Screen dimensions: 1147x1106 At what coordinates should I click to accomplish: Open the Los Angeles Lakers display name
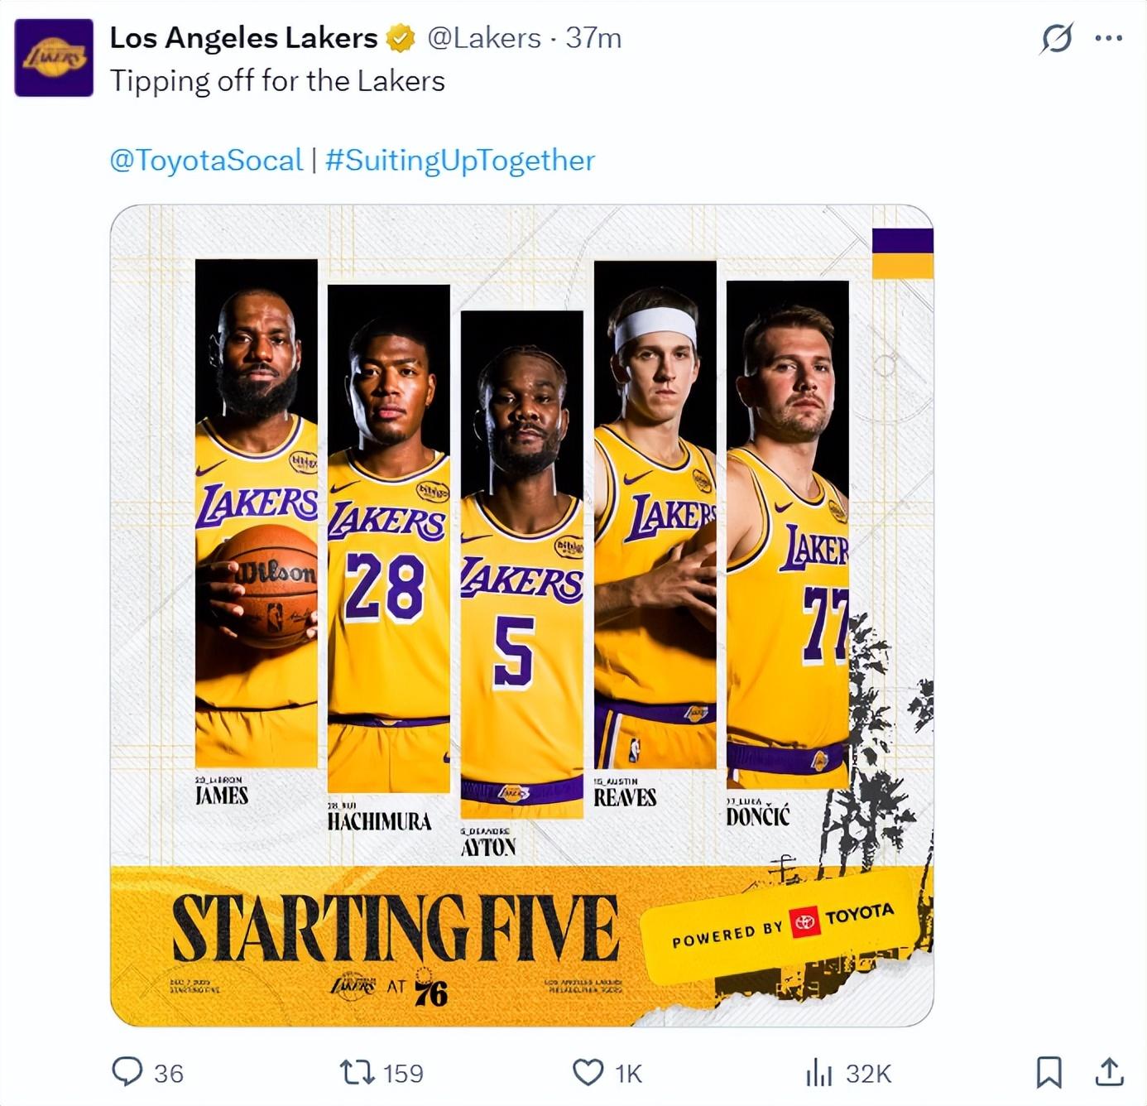243,38
